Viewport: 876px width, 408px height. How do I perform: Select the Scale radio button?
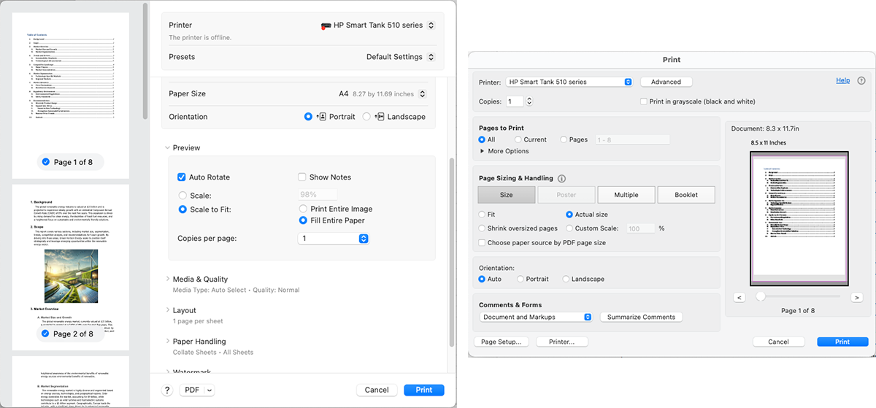[x=182, y=196]
